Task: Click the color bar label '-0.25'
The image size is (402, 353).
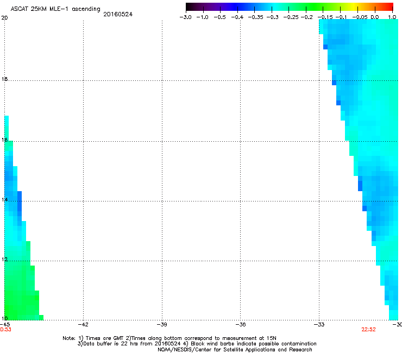Action: [x=291, y=17]
